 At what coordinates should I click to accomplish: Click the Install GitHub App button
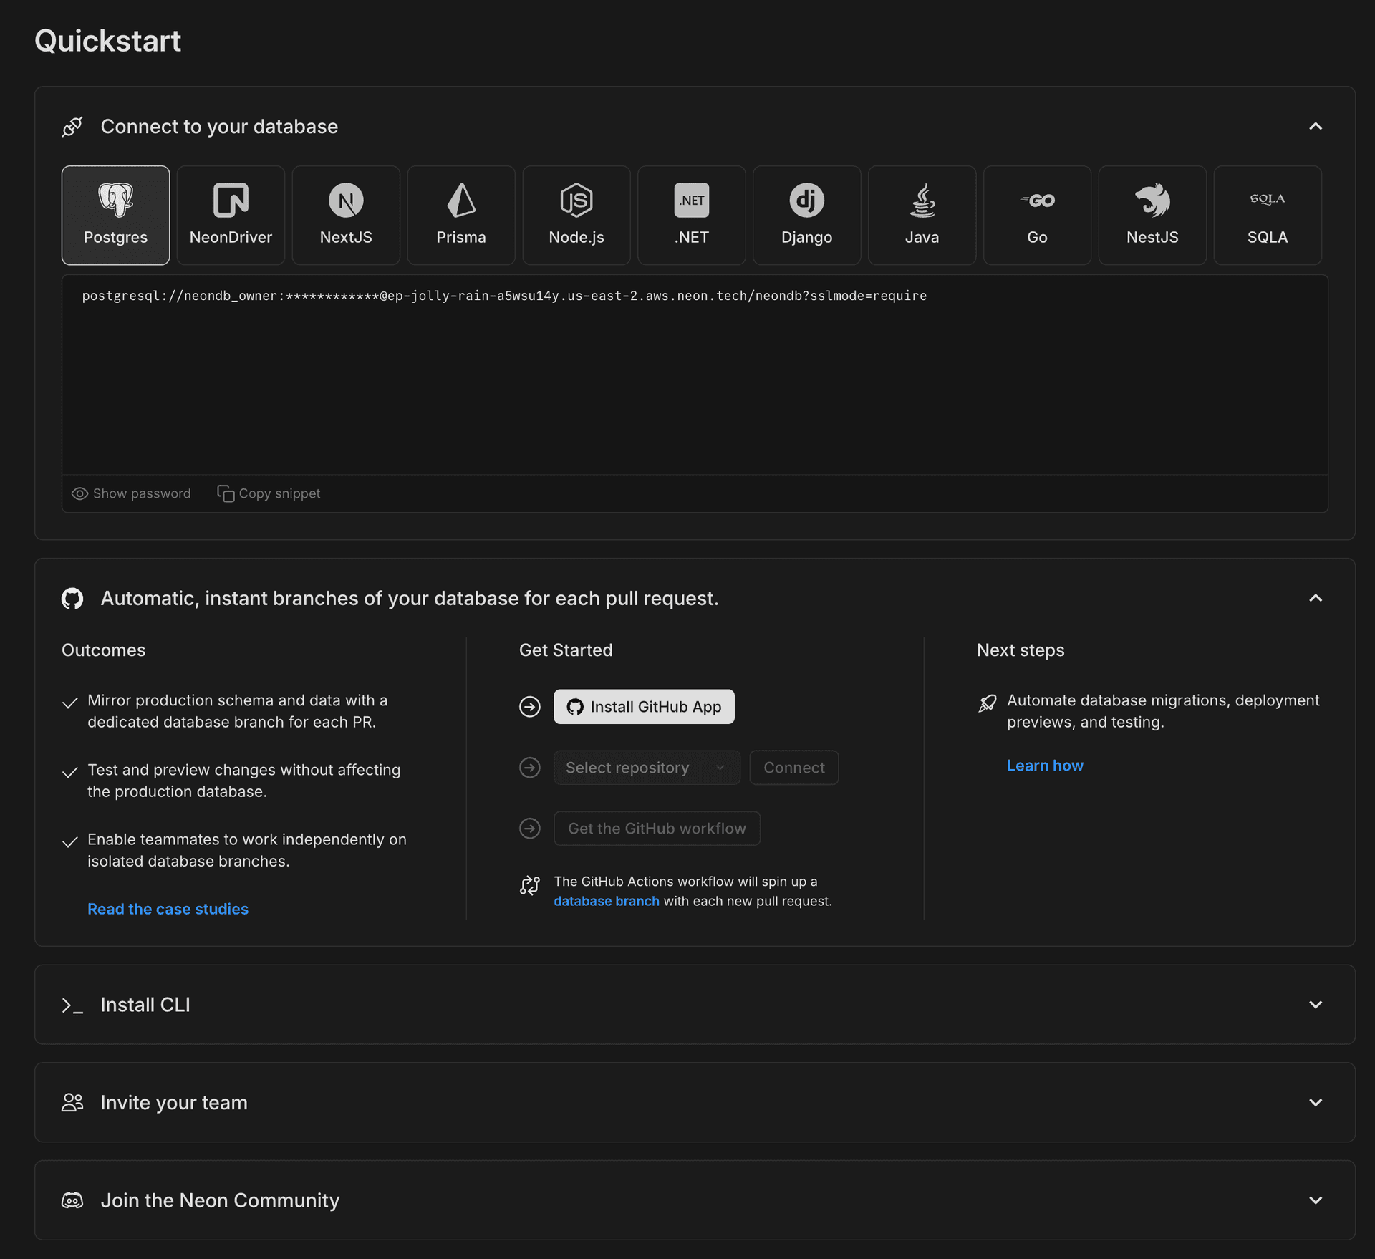(643, 706)
